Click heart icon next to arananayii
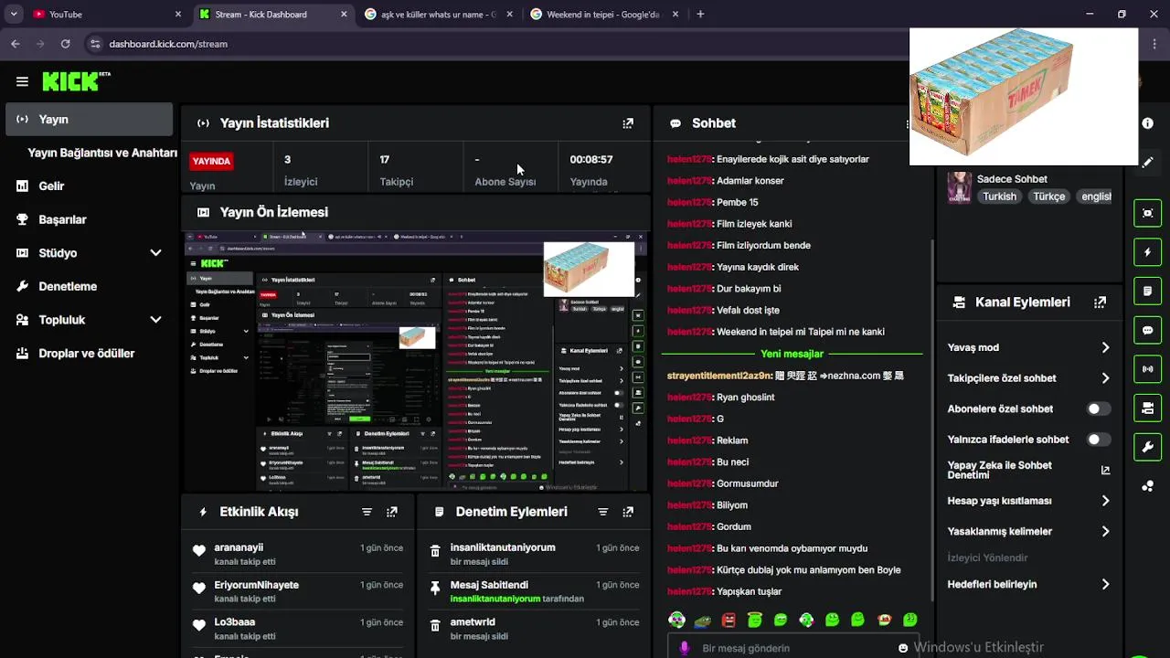The image size is (1170, 658). coord(198,550)
